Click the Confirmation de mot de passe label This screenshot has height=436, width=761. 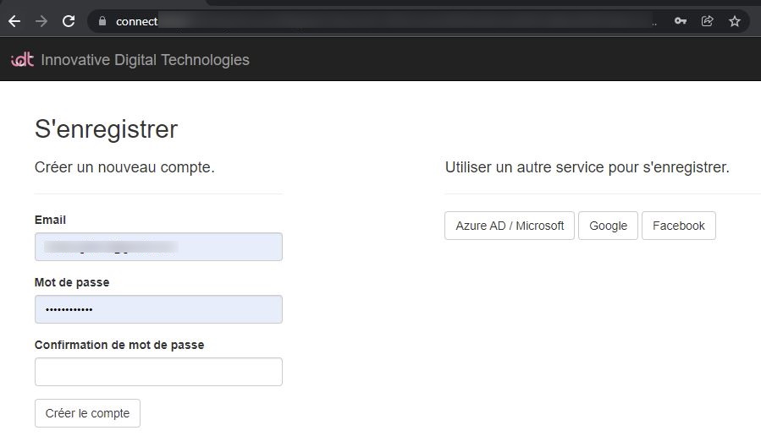119,345
